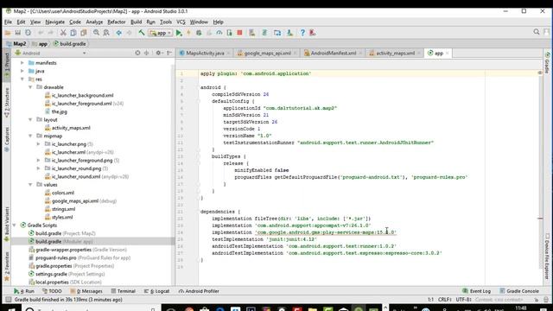Click the Debug app bug icon

(199, 33)
